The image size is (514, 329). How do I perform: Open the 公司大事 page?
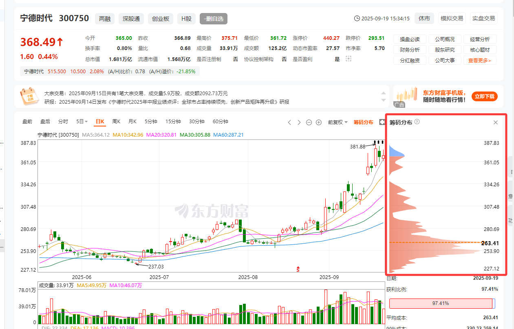[445, 61]
